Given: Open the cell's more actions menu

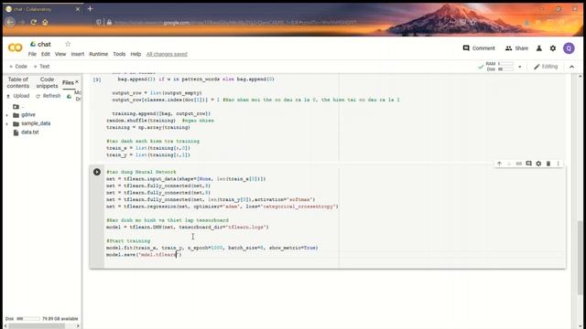Looking at the screenshot, I should 558,164.
